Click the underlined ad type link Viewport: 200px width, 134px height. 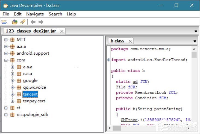[135, 82]
